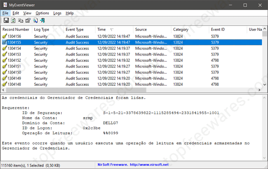Click the Properties toolbar icon
The image size is (268, 169).
coord(28,20)
